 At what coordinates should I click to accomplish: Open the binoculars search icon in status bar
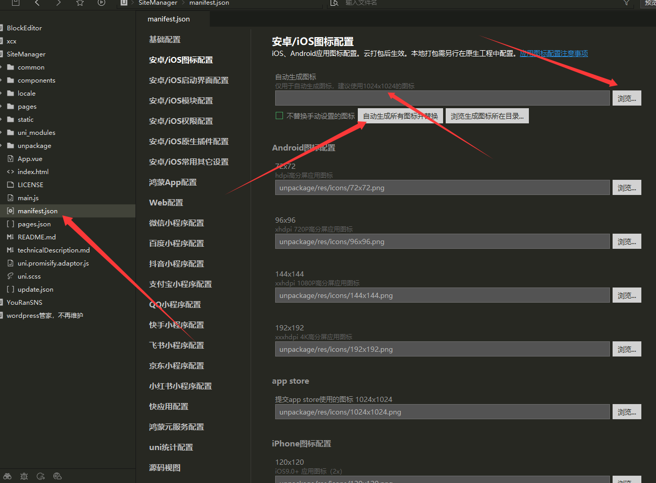8,476
